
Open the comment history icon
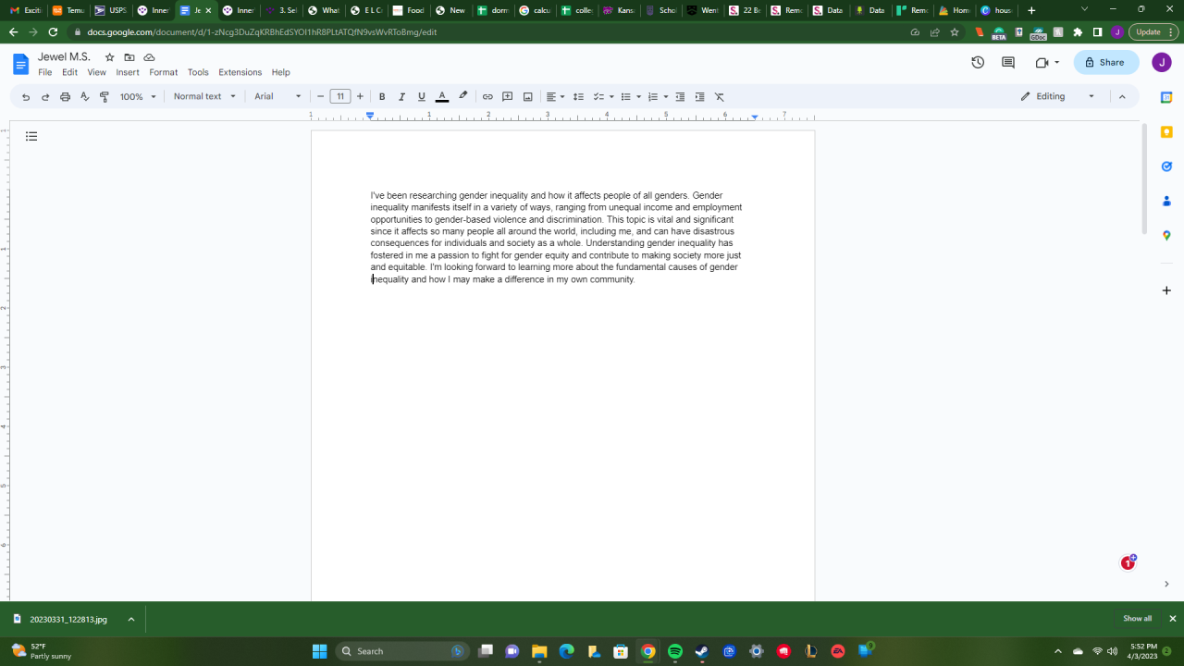[x=1008, y=62]
